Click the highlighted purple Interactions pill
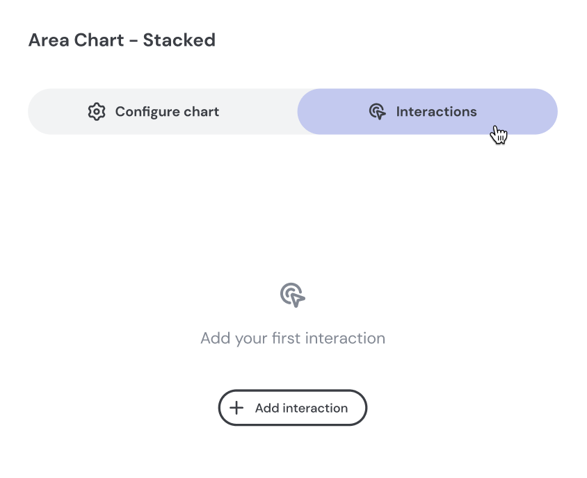Viewport: 587px width, 478px height. point(427,112)
